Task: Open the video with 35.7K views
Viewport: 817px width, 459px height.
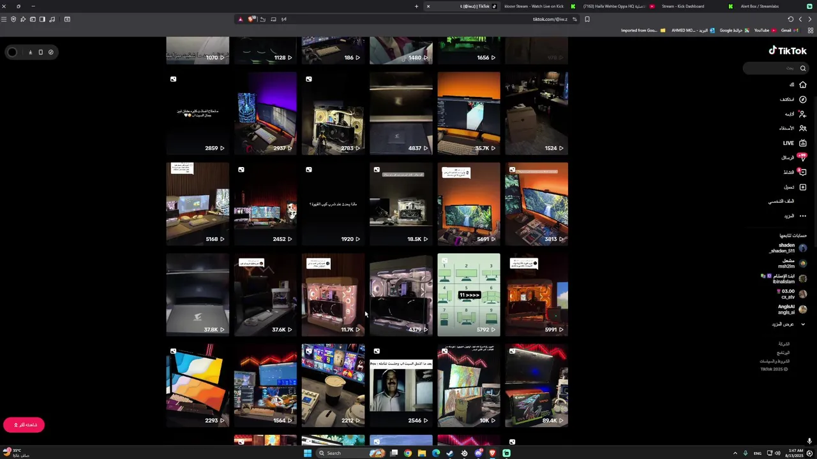Action: click(x=468, y=113)
